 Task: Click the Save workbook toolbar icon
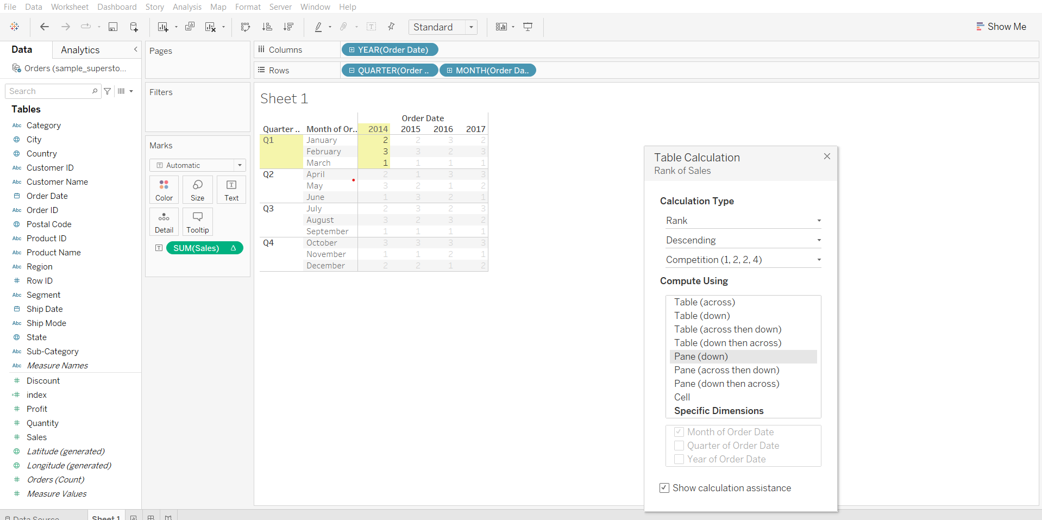113,27
